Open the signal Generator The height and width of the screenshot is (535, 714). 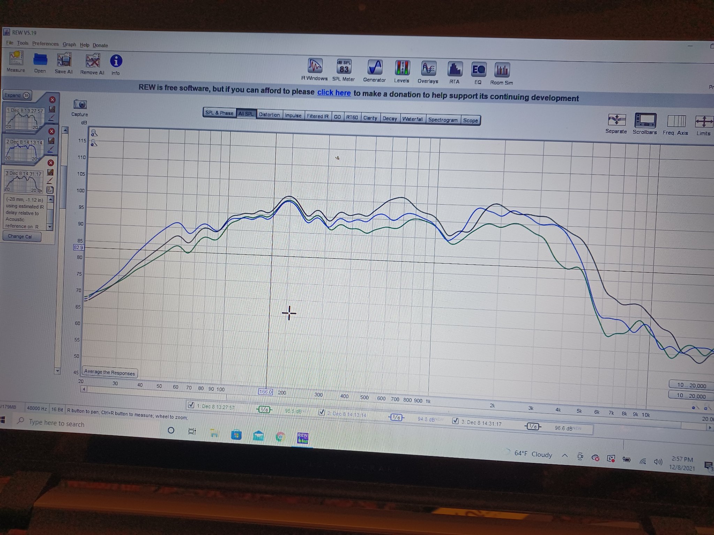coord(375,71)
